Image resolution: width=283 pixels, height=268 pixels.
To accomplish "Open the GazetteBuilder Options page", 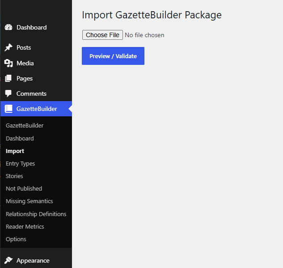I will [16, 239].
